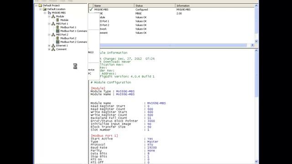Sort list by the Information column header
This screenshot has height=164, width=292.
pos(215,5)
